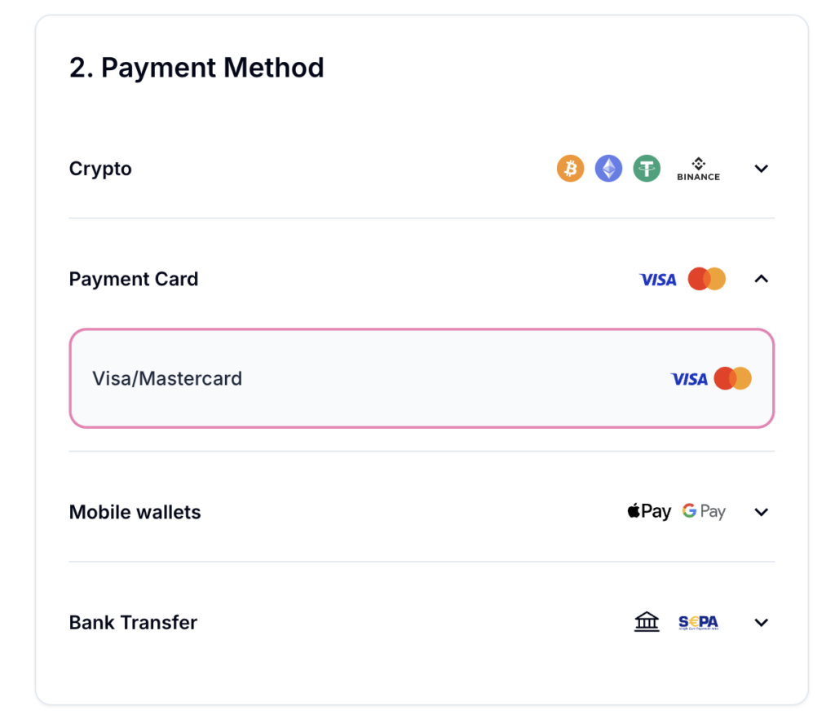Click the Payment Card section header
Screen dimensions: 835x728
click(x=133, y=279)
